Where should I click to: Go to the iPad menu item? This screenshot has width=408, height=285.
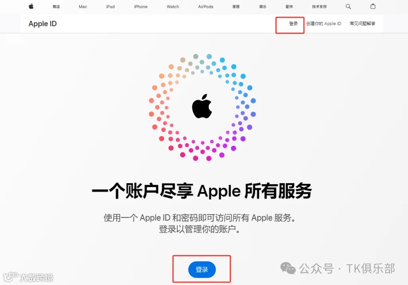(110, 7)
